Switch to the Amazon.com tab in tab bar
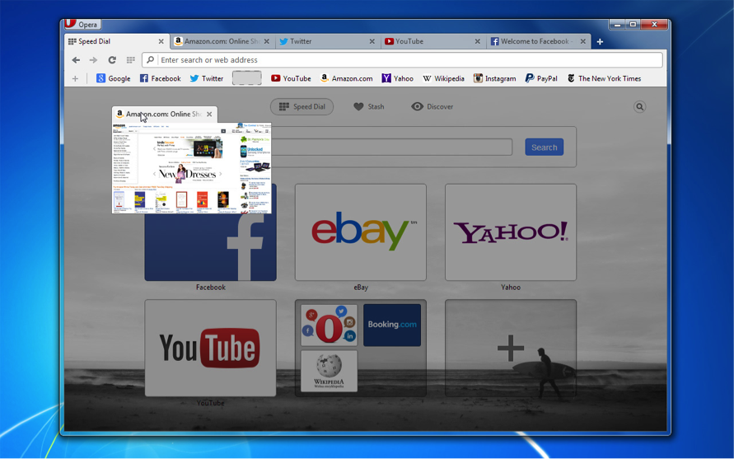The width and height of the screenshot is (734, 459). (x=222, y=41)
